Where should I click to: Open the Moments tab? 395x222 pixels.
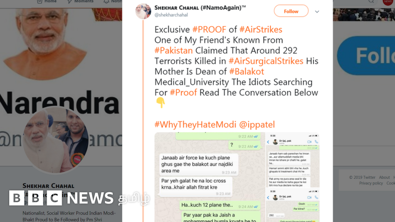coord(80,2)
